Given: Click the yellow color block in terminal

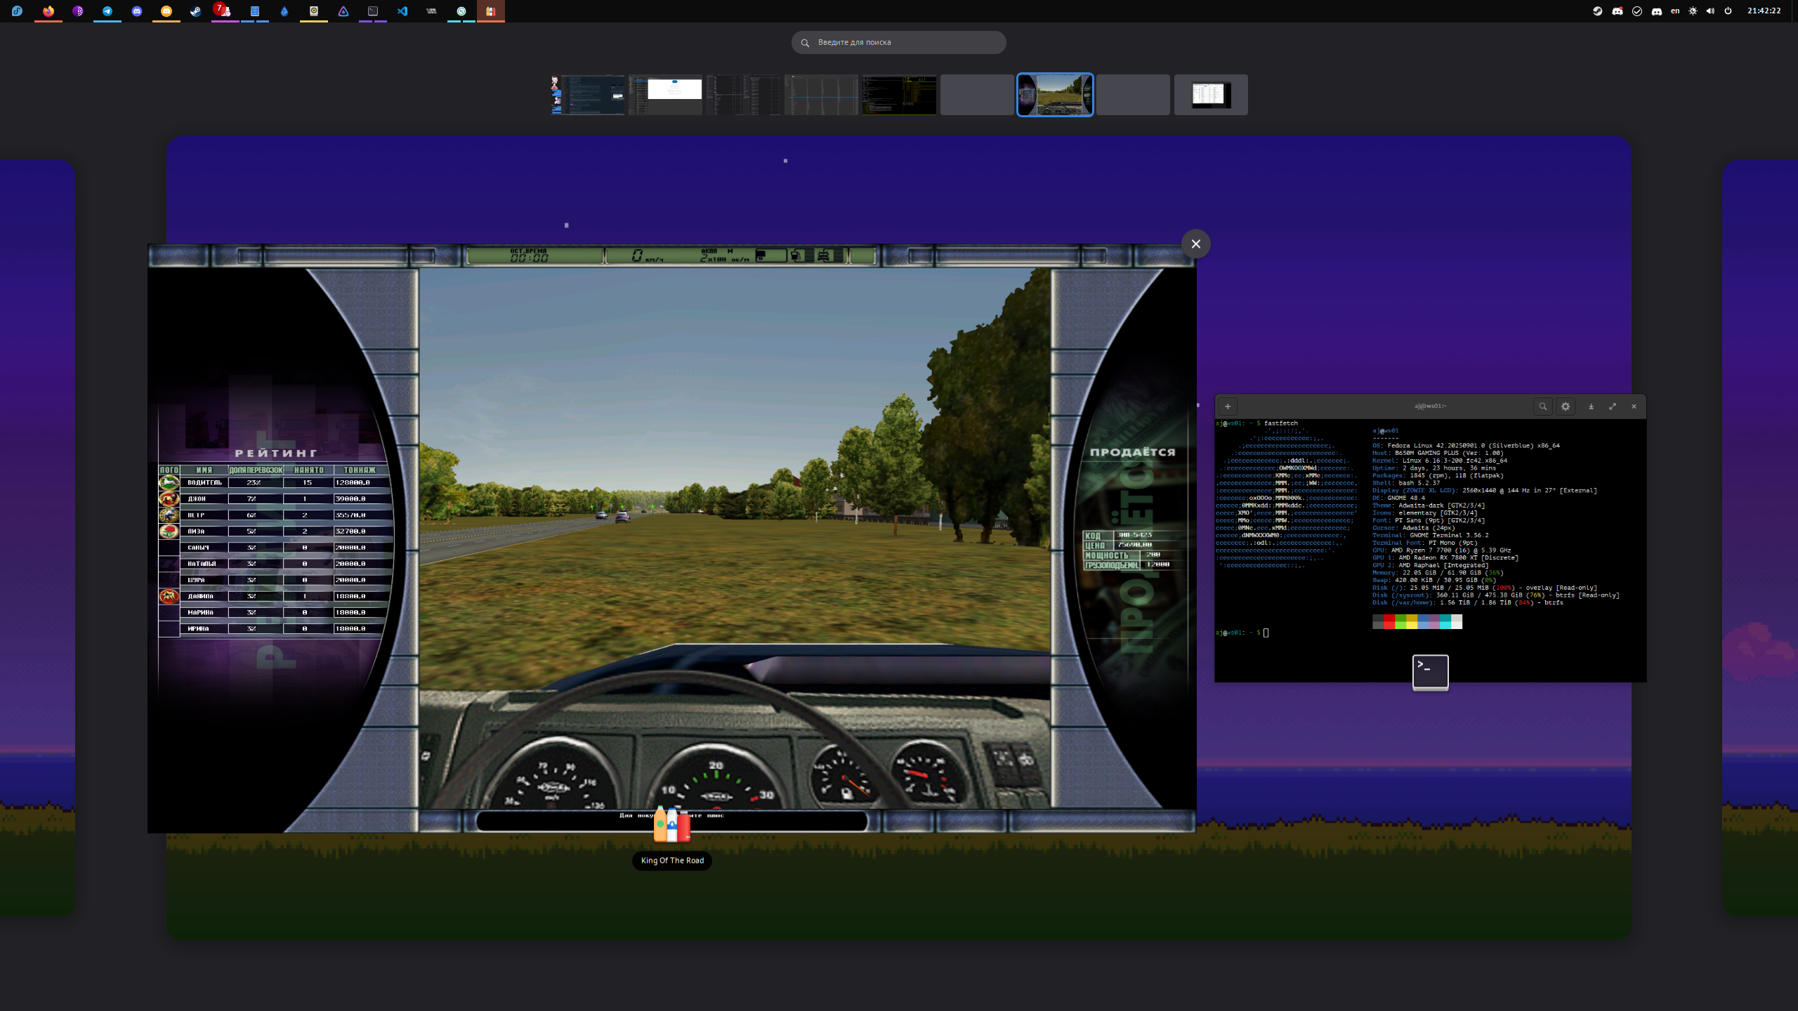Looking at the screenshot, I should (1412, 621).
